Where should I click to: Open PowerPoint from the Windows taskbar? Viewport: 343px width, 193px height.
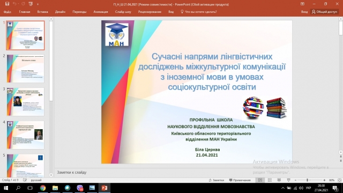point(105,188)
